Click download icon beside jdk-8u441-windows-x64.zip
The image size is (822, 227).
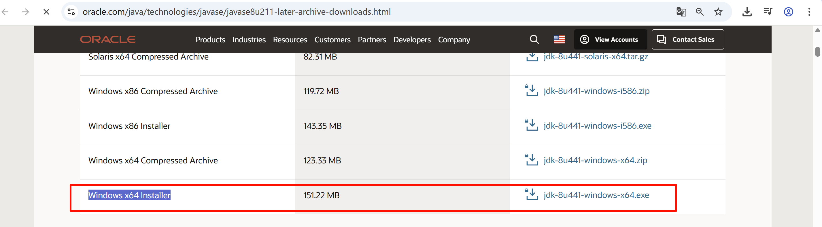pos(532,160)
